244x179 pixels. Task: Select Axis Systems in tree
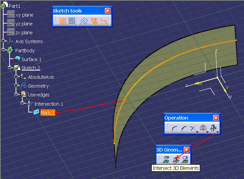[x=29, y=41]
